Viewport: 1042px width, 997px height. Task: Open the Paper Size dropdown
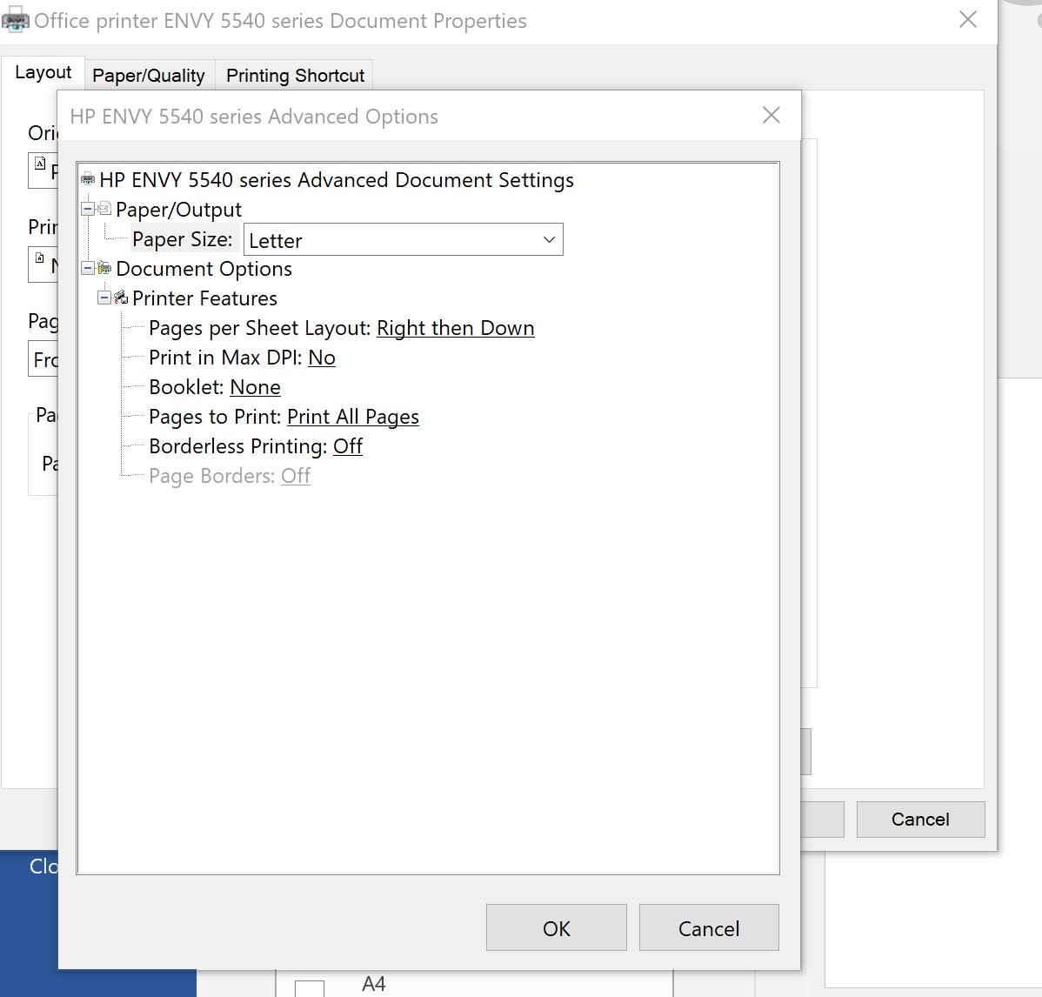click(x=549, y=240)
